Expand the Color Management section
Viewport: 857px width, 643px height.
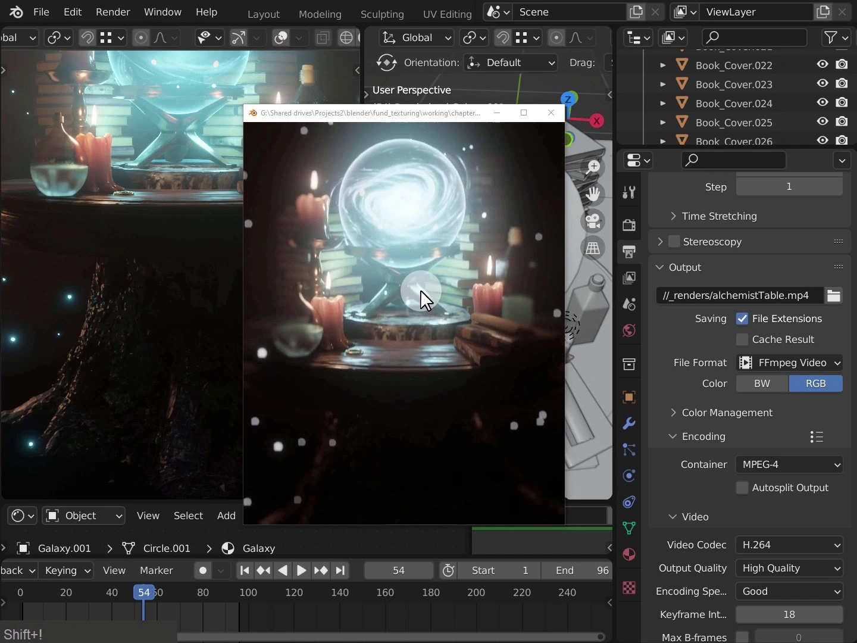(x=727, y=413)
